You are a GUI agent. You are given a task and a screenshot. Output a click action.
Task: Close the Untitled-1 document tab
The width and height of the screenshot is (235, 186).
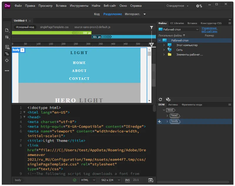30,21
